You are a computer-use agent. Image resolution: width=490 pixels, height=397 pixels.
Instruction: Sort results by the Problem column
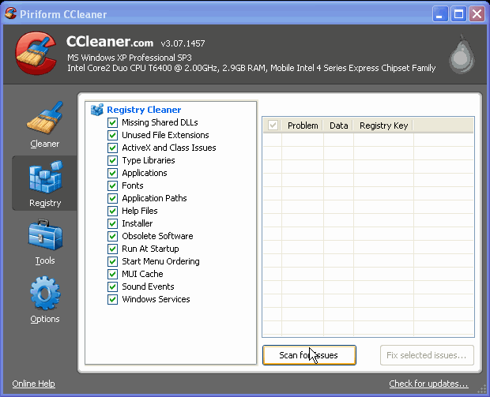coord(303,125)
